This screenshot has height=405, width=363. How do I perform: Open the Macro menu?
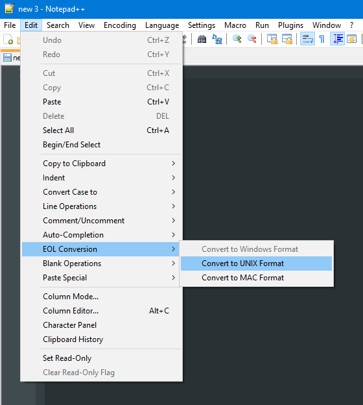pyautogui.click(x=235, y=25)
